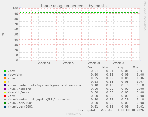Click the '/var/db/eris' legend label

[18, 92]
